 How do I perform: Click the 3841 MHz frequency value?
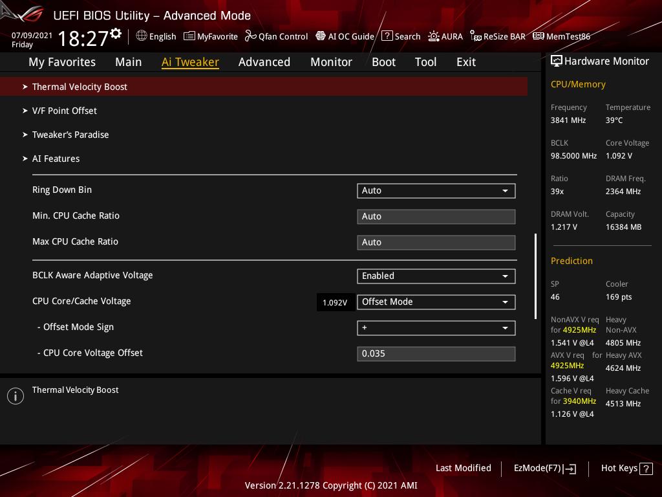pyautogui.click(x=568, y=120)
